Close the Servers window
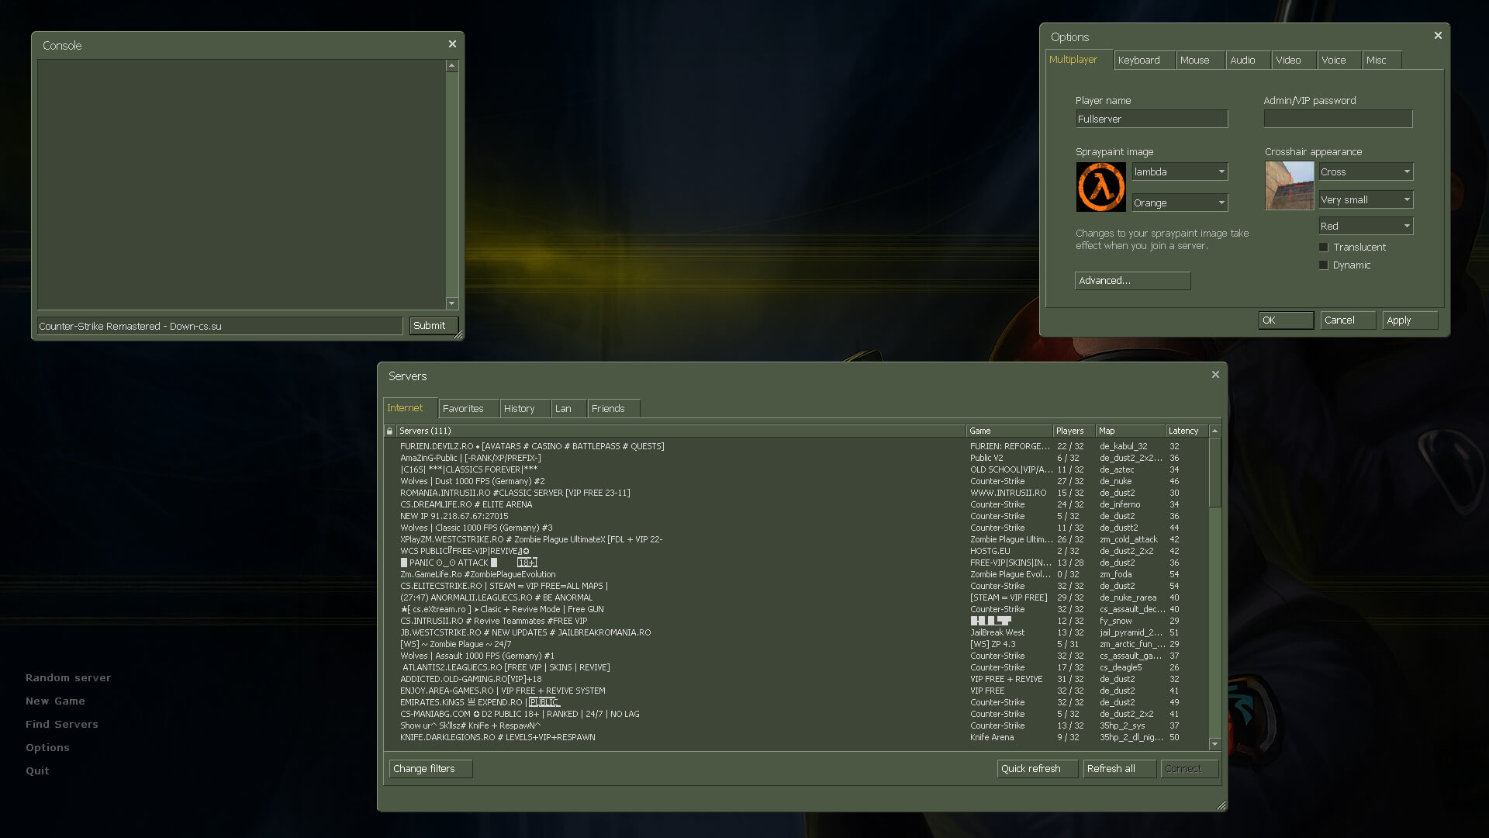The image size is (1489, 838). (x=1215, y=375)
